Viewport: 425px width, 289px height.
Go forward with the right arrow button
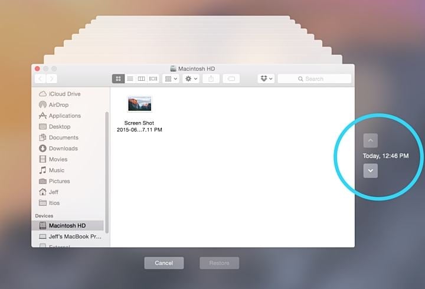click(51, 79)
